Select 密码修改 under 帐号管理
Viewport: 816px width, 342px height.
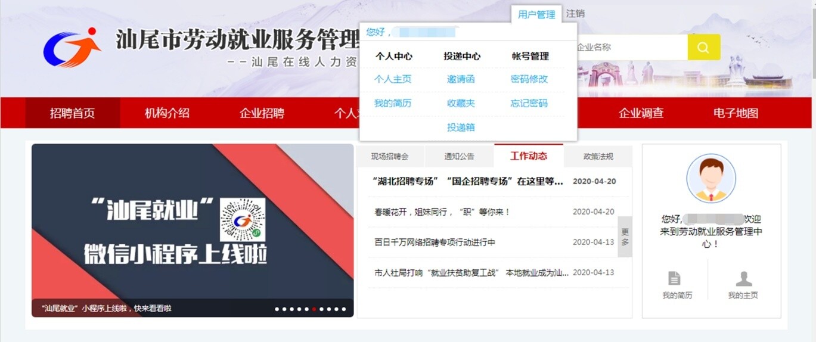click(529, 79)
